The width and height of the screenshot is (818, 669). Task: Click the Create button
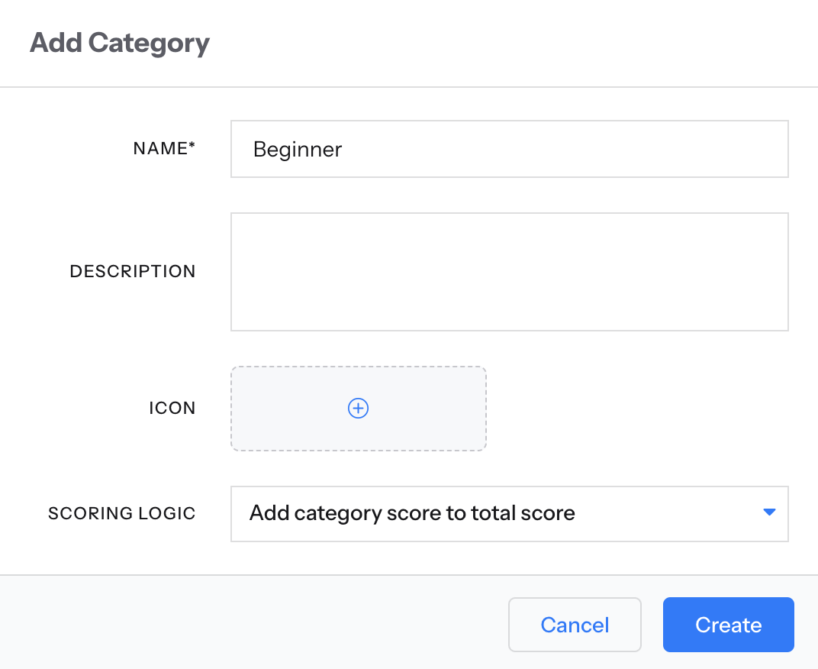[728, 625]
